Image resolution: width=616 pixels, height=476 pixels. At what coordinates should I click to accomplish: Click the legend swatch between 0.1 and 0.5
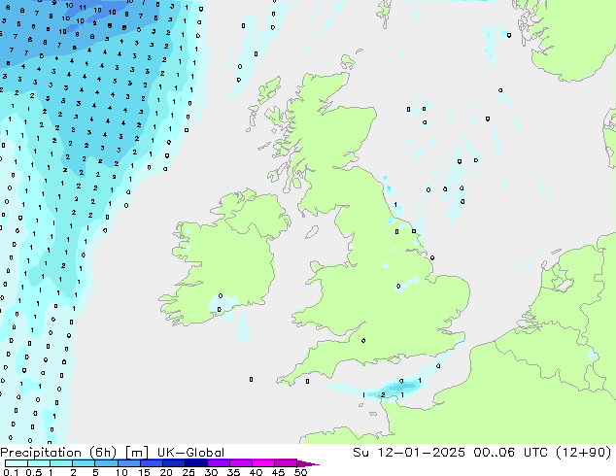(17, 463)
